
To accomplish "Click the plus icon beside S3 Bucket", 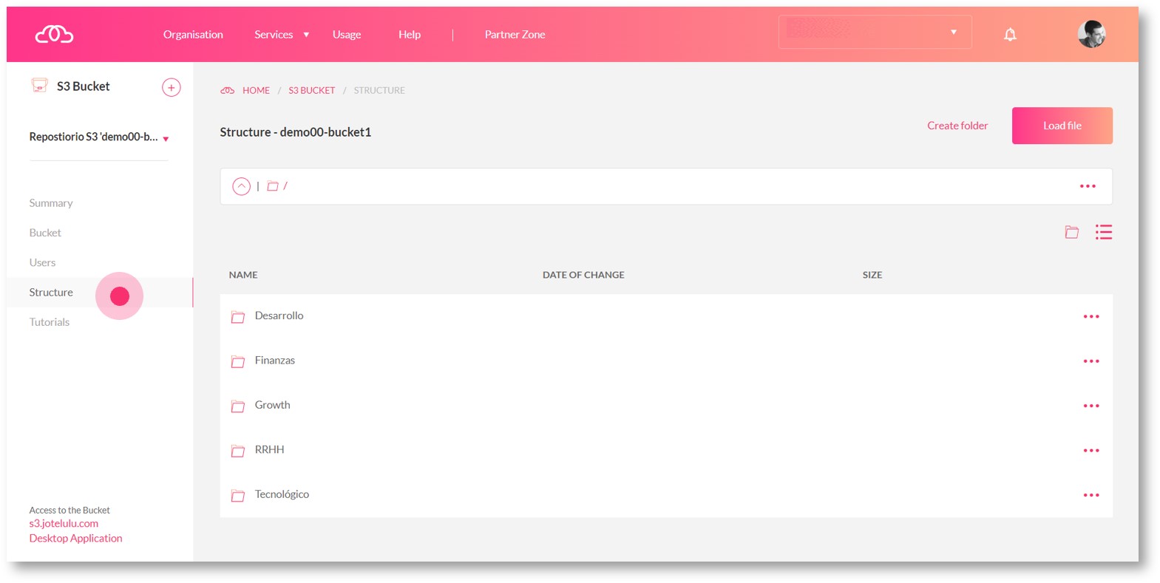I will [171, 87].
